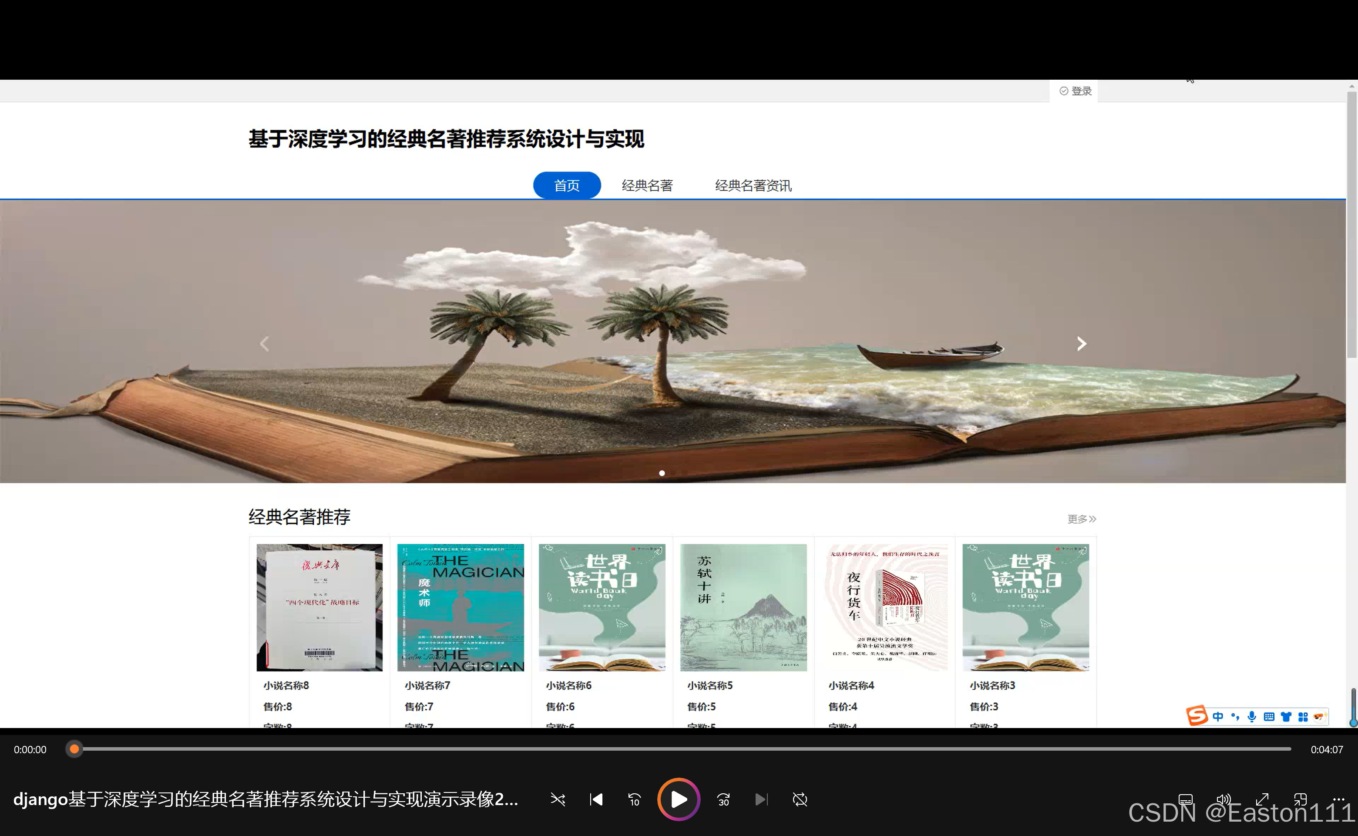Toggle shuffle playback
The width and height of the screenshot is (1358, 836).
(x=558, y=799)
